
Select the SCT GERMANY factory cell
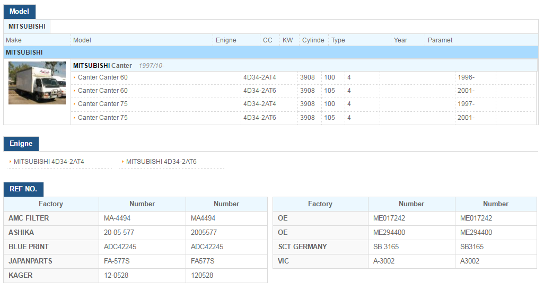pos(321,247)
